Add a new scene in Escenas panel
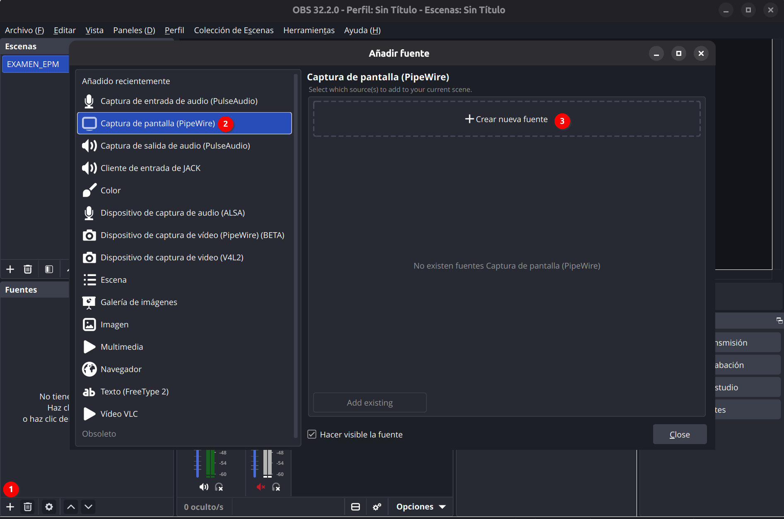The height and width of the screenshot is (519, 784). (x=10, y=269)
